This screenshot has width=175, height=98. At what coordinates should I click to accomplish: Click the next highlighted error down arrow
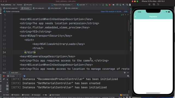click(128, 15)
